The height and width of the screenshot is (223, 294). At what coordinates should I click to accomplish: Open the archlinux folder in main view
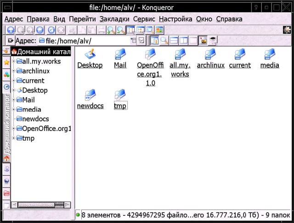click(x=210, y=60)
